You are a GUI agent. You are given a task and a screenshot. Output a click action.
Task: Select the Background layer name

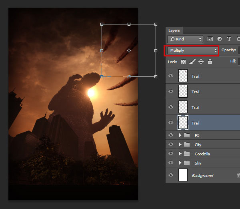[202, 176]
